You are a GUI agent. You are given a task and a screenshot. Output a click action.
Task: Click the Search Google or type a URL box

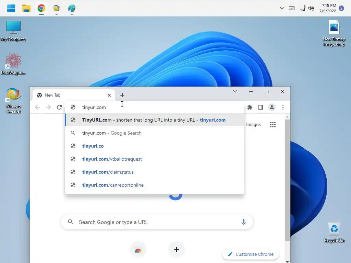157,222
